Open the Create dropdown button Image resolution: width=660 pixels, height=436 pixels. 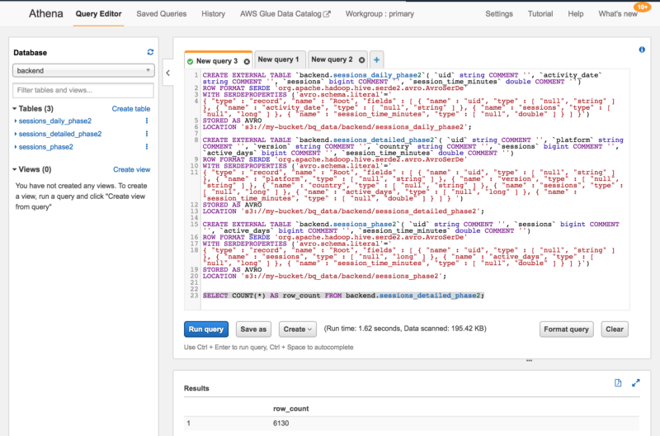pos(297,329)
